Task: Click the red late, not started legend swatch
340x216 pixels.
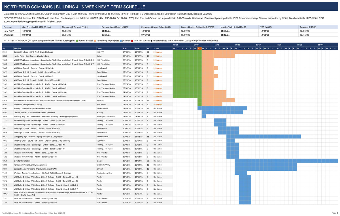Action: [132, 40]
